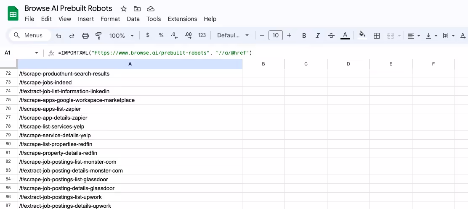Star the Browse AI Prebuilt Robots document
Screen dimensions: 468x209
coord(124,9)
